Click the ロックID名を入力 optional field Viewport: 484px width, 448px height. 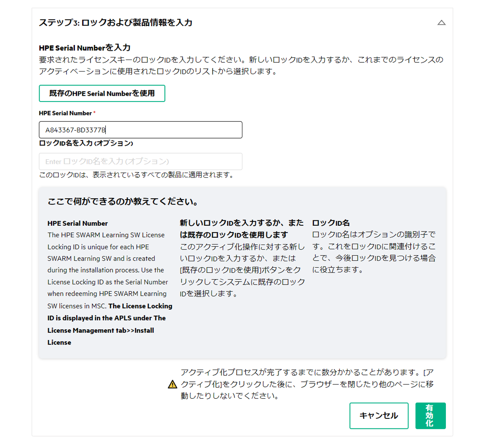140,162
